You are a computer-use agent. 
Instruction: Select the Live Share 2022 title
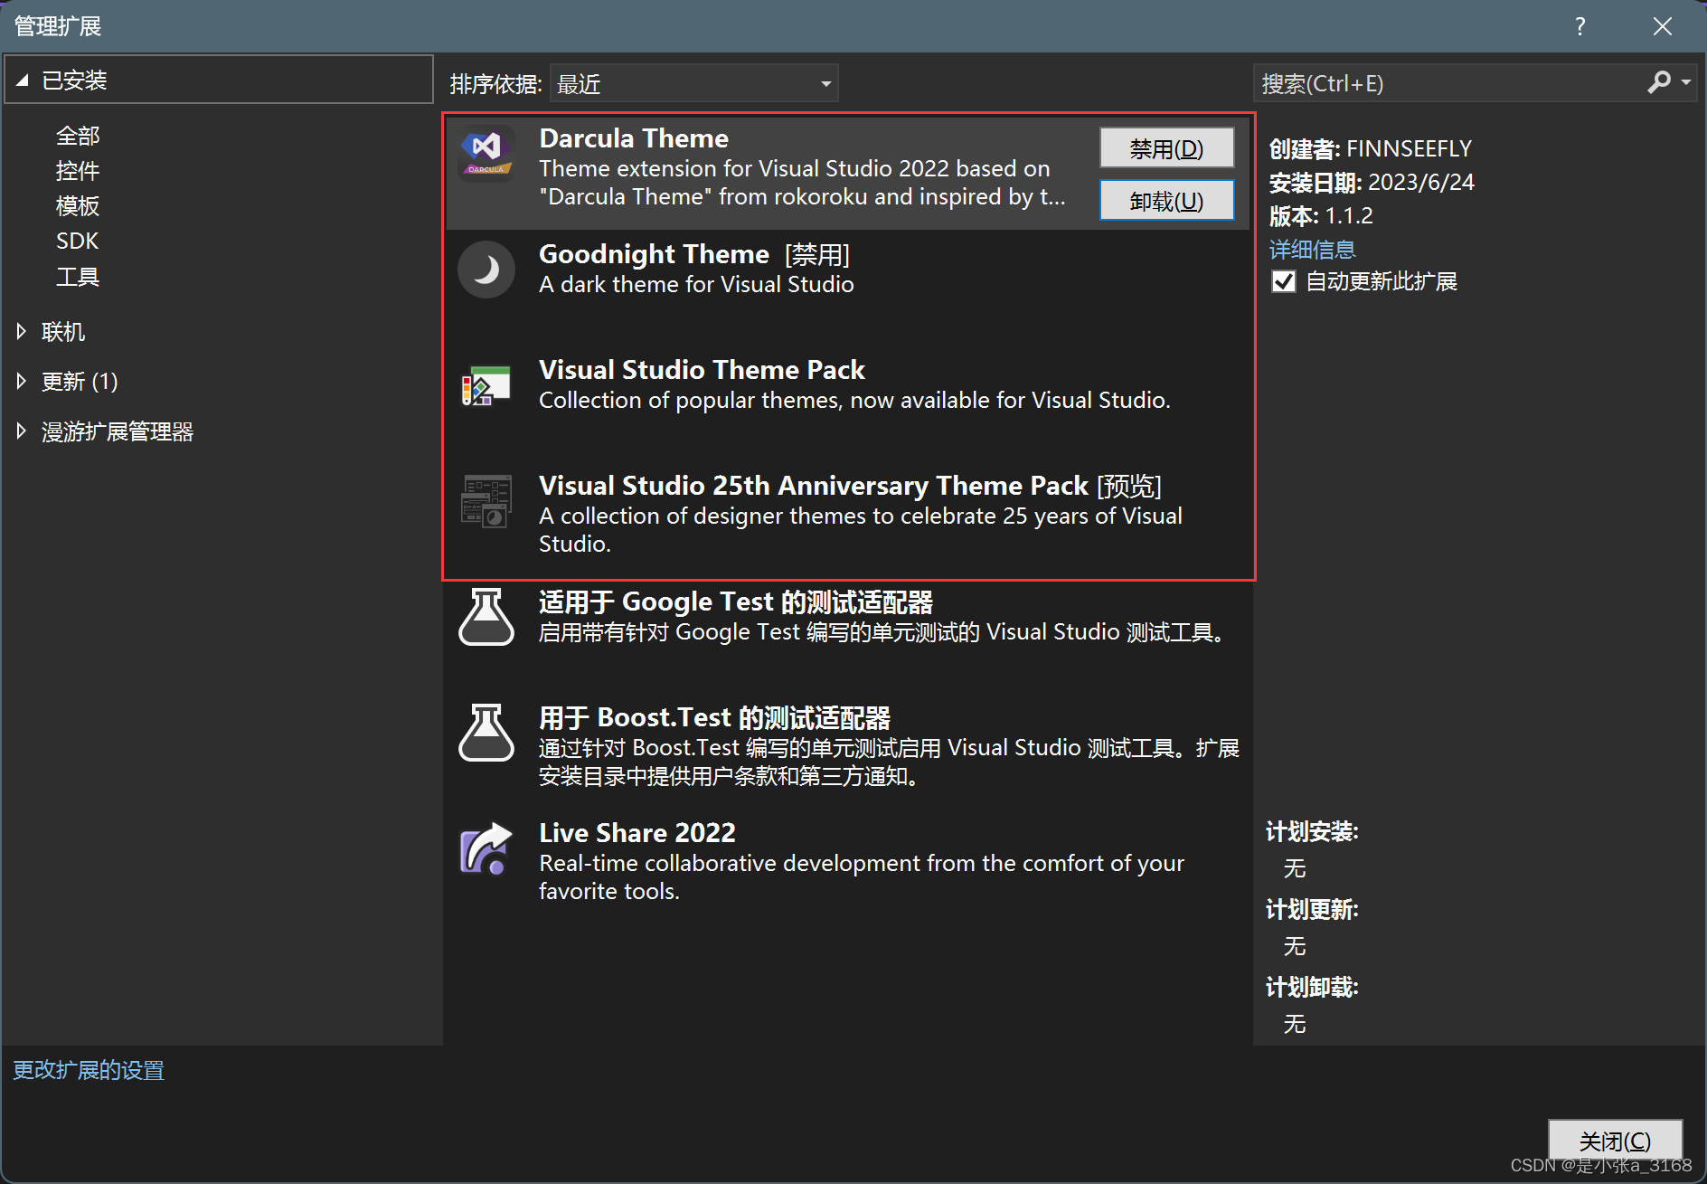(637, 833)
